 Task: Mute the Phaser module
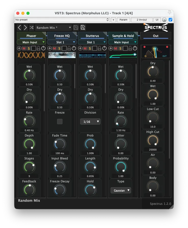pyautogui.click(x=24, y=48)
